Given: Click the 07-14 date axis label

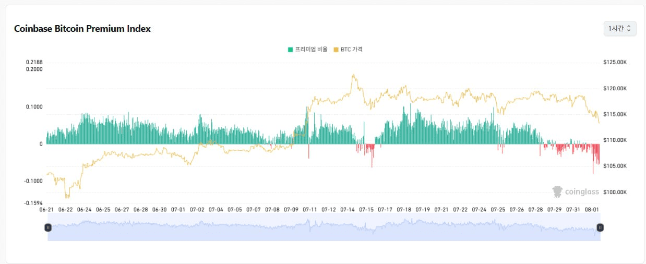Looking at the screenshot, I should pos(348,209).
